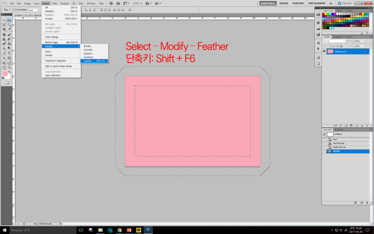Select the Move tool in the toolbox
374x234 pixels.
pyautogui.click(x=10, y=20)
